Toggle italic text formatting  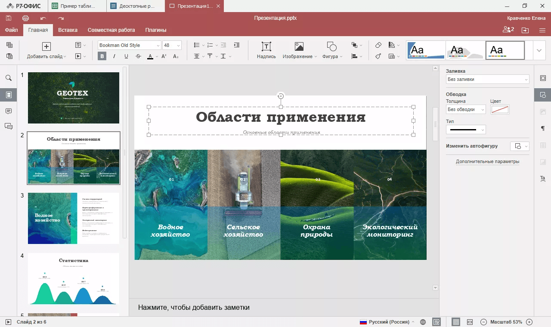[114, 56]
